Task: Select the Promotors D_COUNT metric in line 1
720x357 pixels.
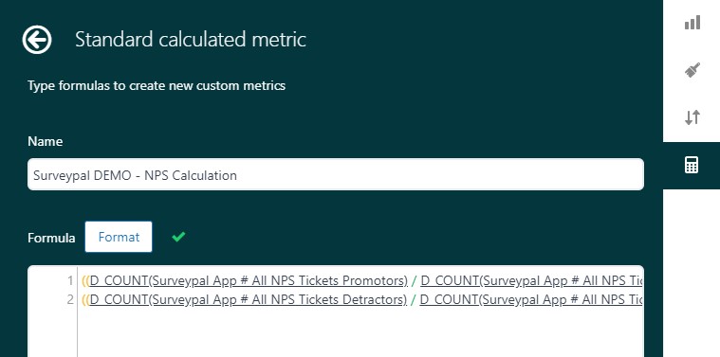Action: (x=249, y=280)
